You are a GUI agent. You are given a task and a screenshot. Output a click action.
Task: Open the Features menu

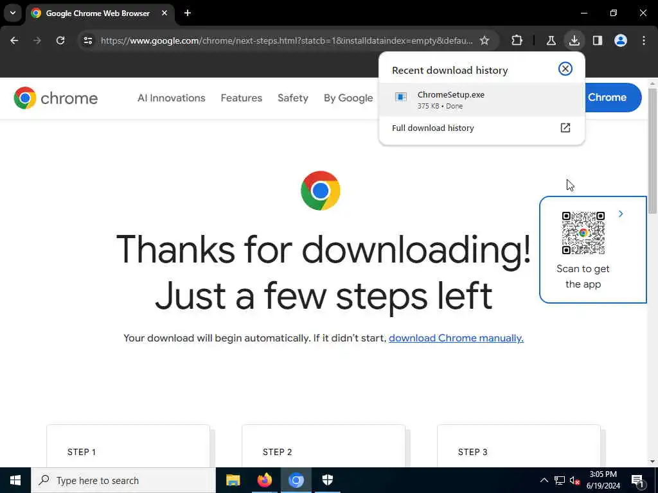(242, 98)
